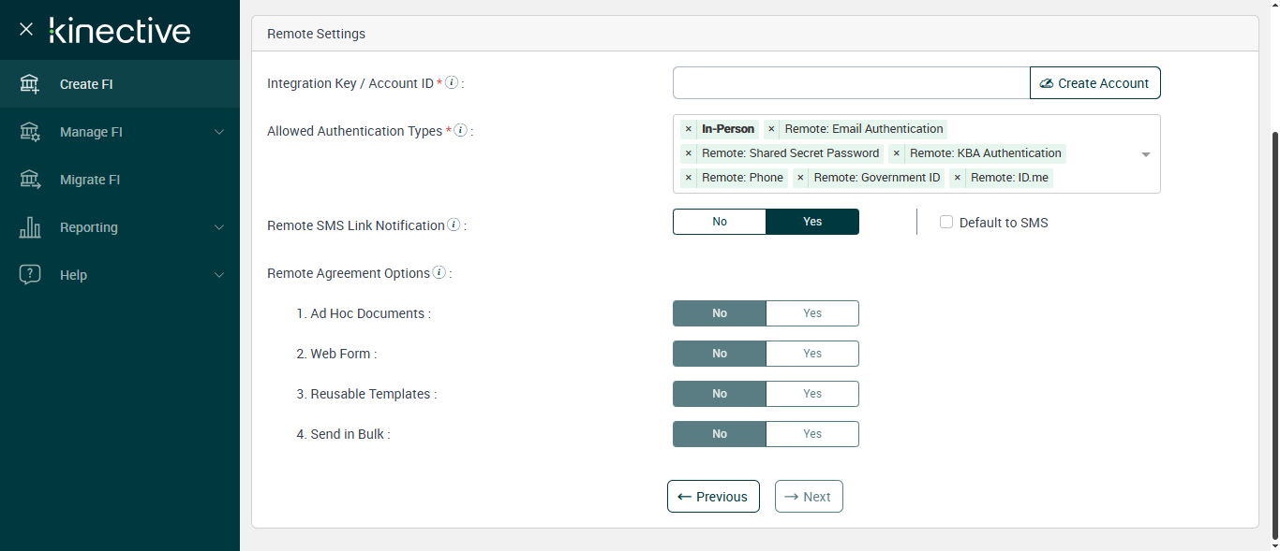Close sidebar using the X icon
This screenshot has height=551, width=1280.
26,30
